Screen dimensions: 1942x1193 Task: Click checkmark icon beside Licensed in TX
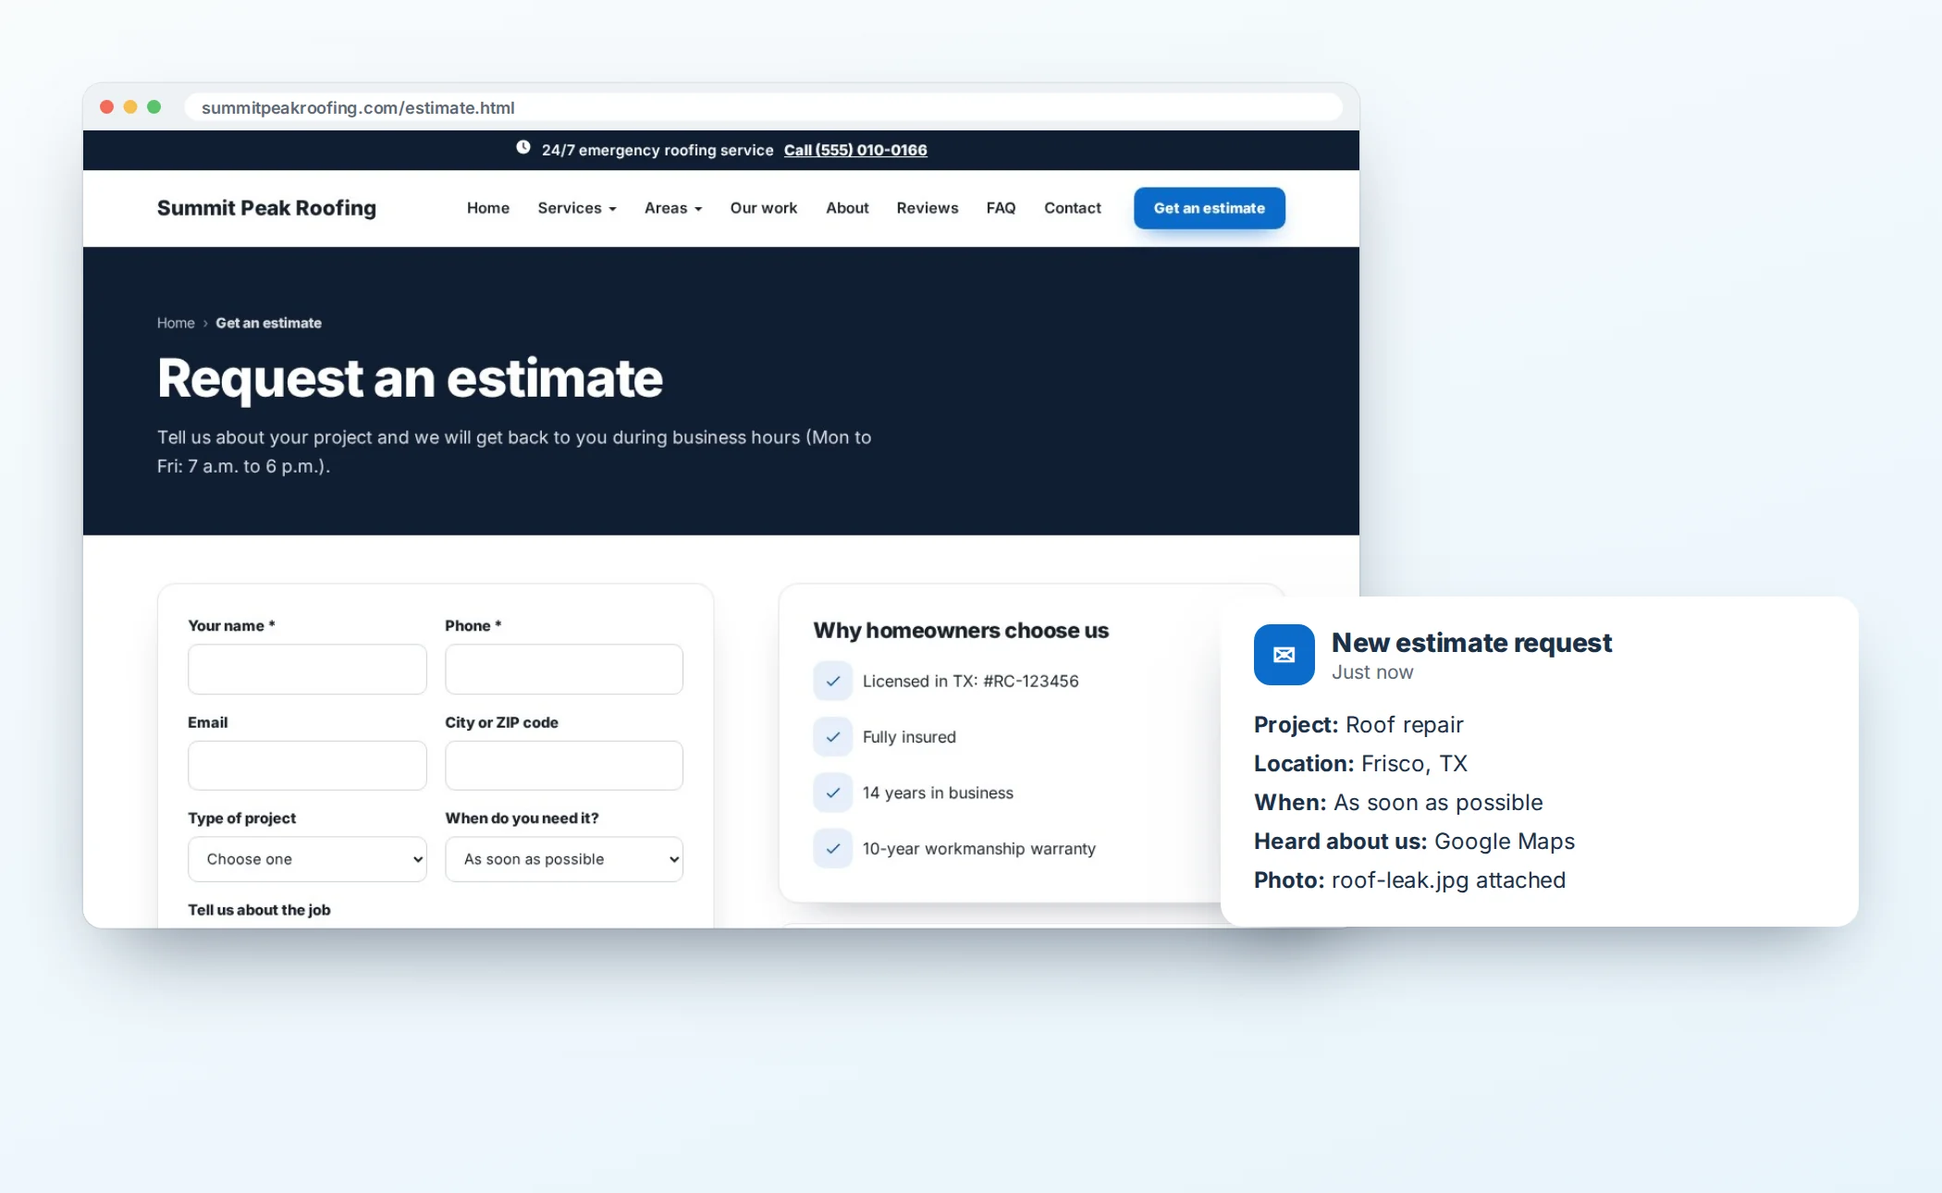coord(833,681)
